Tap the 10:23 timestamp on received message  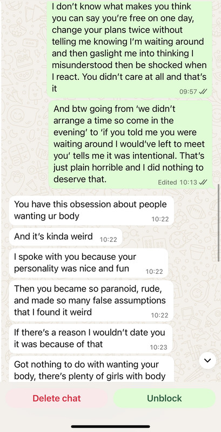(x=158, y=347)
